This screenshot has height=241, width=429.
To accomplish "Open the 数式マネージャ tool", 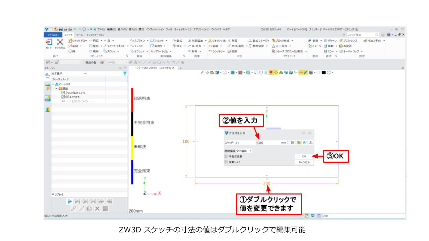I will coord(259,41).
